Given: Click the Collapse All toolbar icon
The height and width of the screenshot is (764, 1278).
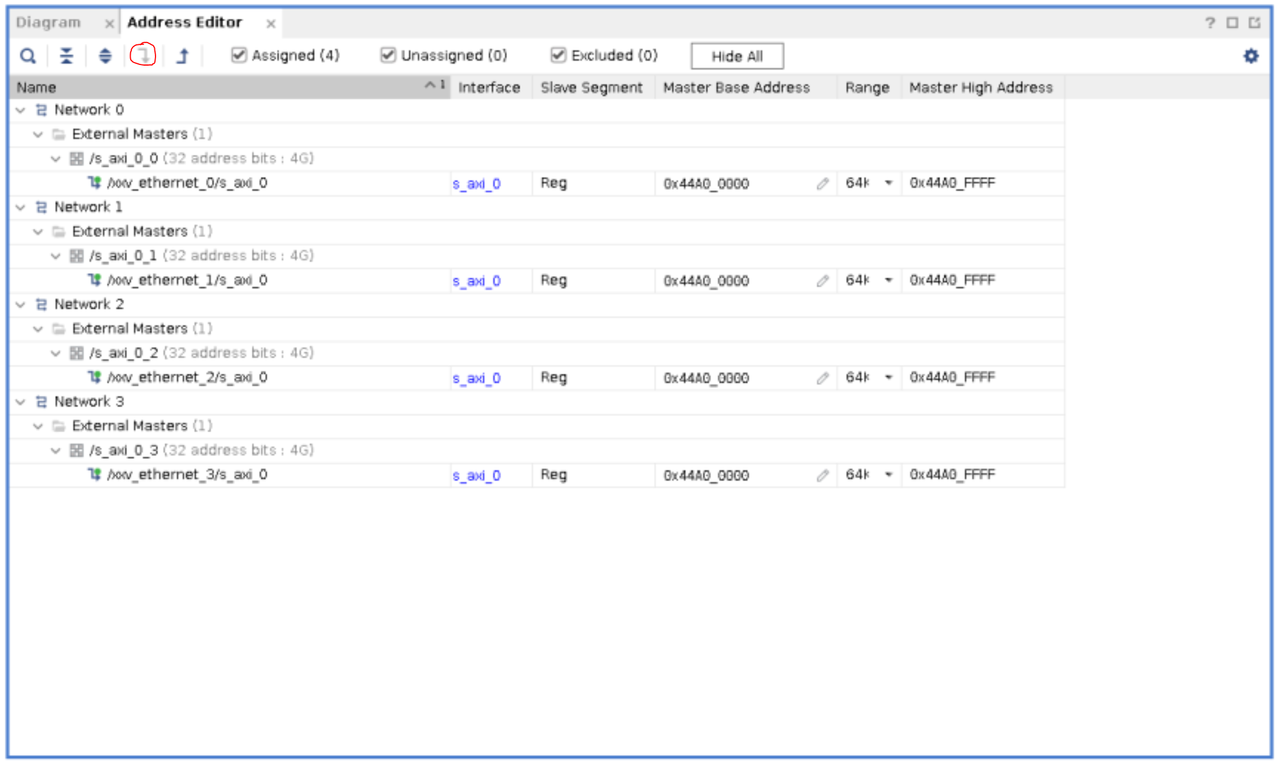Looking at the screenshot, I should (x=66, y=56).
